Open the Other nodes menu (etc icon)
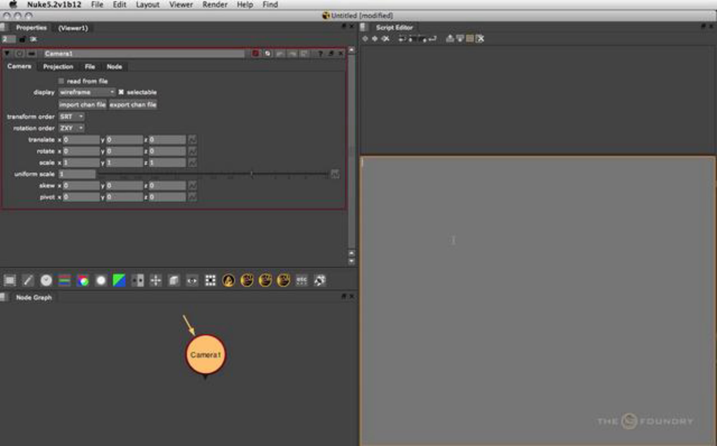 pos(301,281)
